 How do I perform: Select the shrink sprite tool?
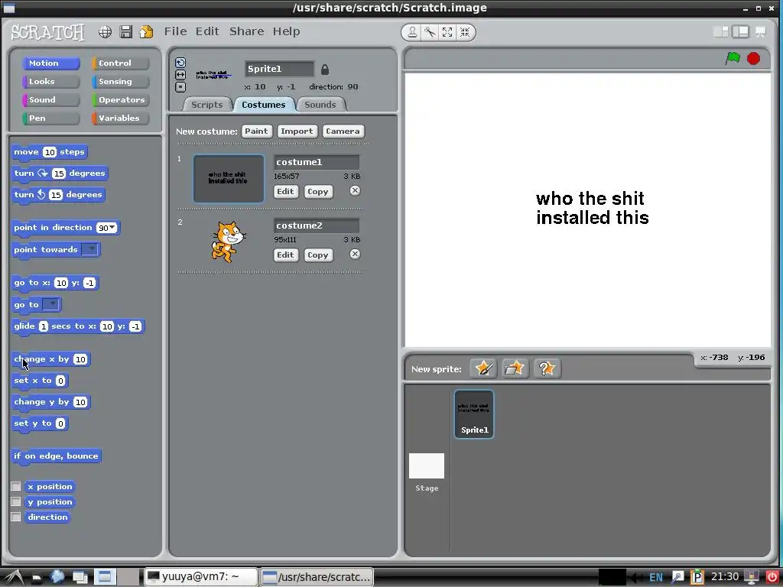[465, 32]
